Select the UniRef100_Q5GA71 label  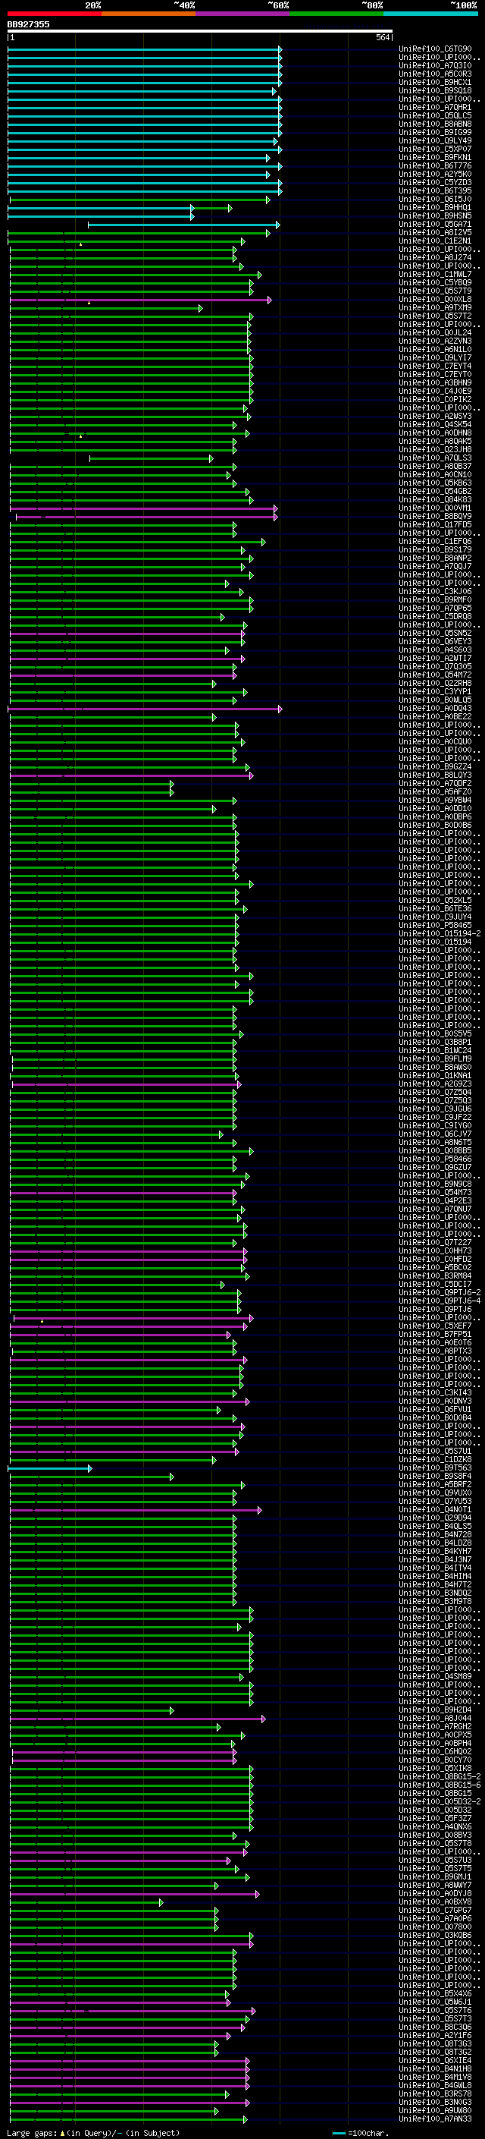(x=435, y=224)
